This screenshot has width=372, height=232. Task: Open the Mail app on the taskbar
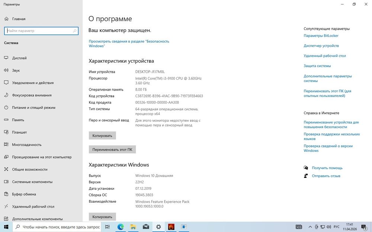(x=146, y=227)
